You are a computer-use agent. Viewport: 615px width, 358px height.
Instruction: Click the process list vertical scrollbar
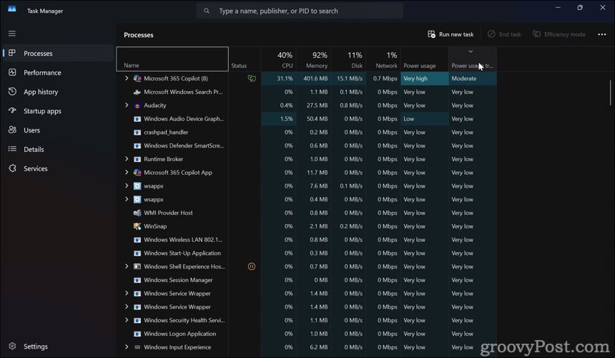tap(610, 92)
